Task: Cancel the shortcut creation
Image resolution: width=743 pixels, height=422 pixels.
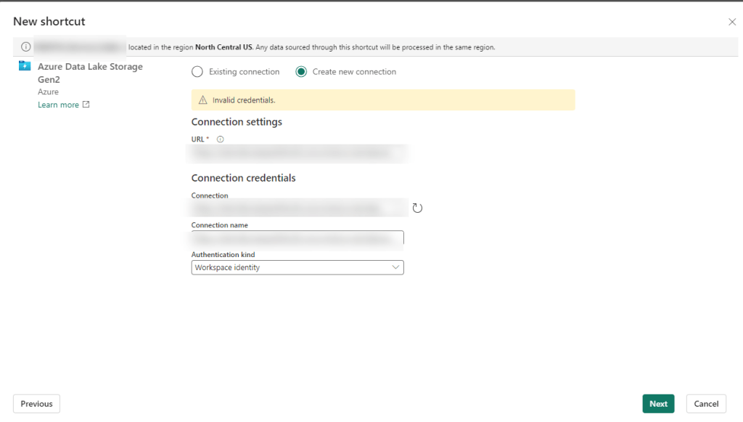Action: tap(706, 403)
